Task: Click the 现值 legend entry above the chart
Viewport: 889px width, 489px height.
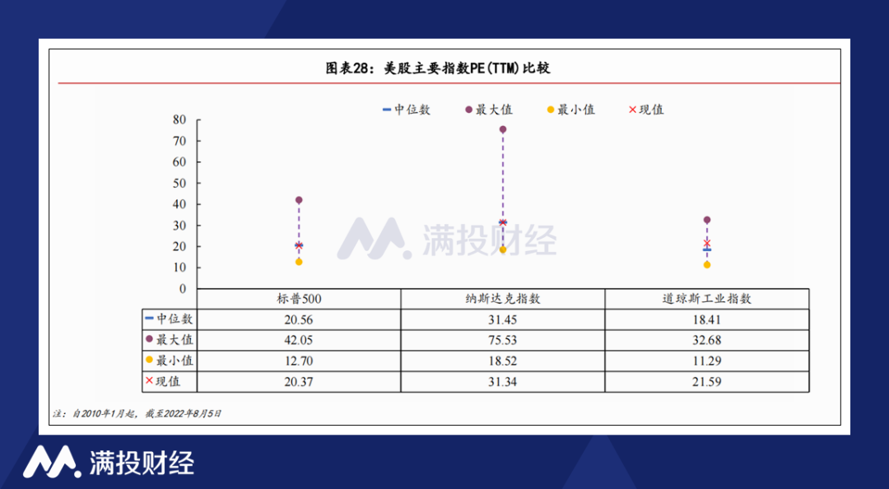Action: [x=646, y=109]
